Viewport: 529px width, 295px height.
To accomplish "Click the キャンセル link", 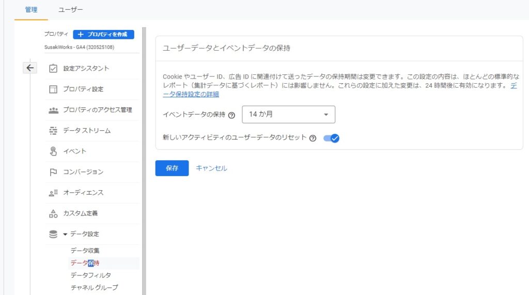I will point(211,168).
